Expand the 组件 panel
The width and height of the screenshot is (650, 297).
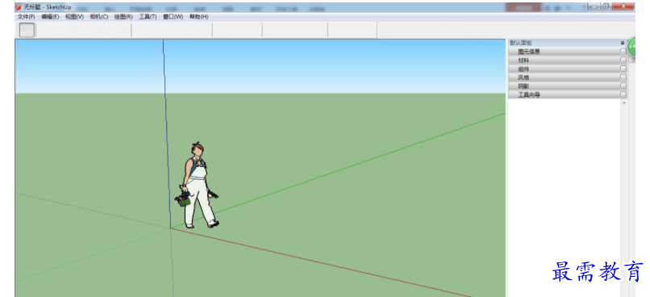568,69
